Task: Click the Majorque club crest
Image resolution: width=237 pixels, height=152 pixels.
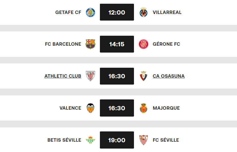Action: [143, 108]
